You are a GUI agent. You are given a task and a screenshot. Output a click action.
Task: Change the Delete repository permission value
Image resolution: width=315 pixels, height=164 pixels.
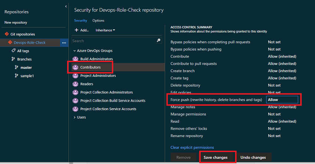274,85
